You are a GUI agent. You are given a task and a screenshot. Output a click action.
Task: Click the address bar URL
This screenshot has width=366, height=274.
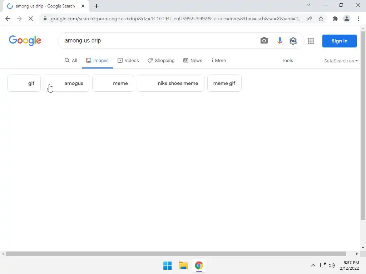[176, 19]
